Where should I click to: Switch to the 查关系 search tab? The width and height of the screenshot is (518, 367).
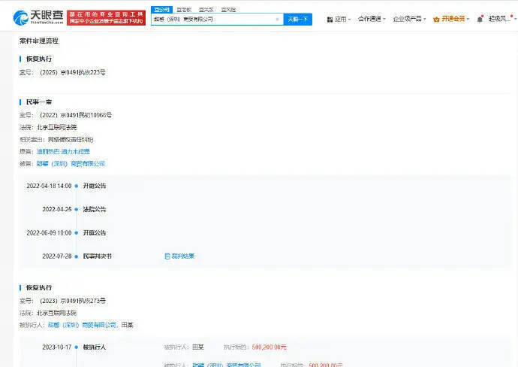click(x=206, y=10)
